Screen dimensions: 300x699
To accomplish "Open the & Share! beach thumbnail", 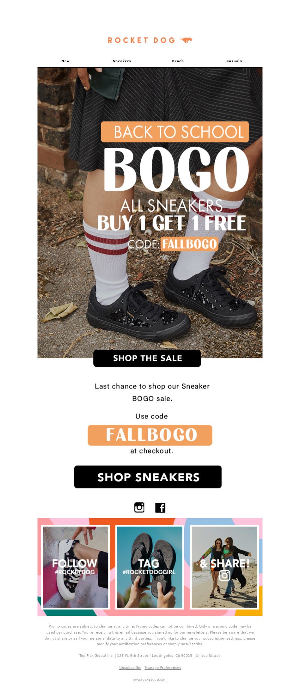I will coord(224,567).
